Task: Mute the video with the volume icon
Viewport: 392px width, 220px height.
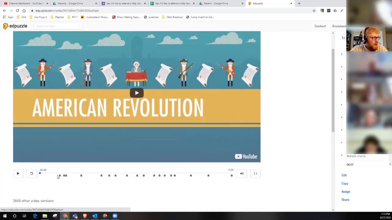Action: [242, 174]
